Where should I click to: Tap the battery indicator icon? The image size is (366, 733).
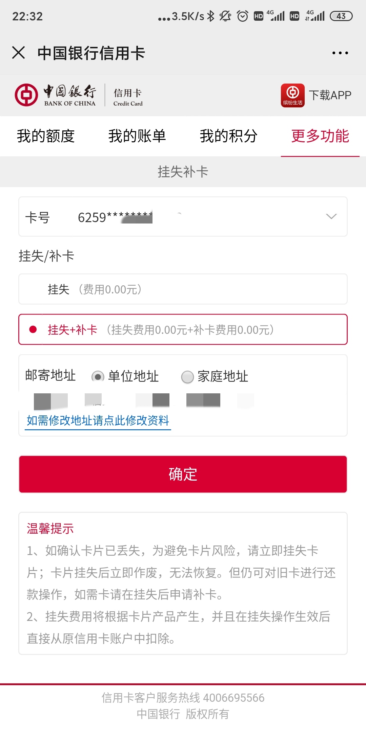pos(341,16)
